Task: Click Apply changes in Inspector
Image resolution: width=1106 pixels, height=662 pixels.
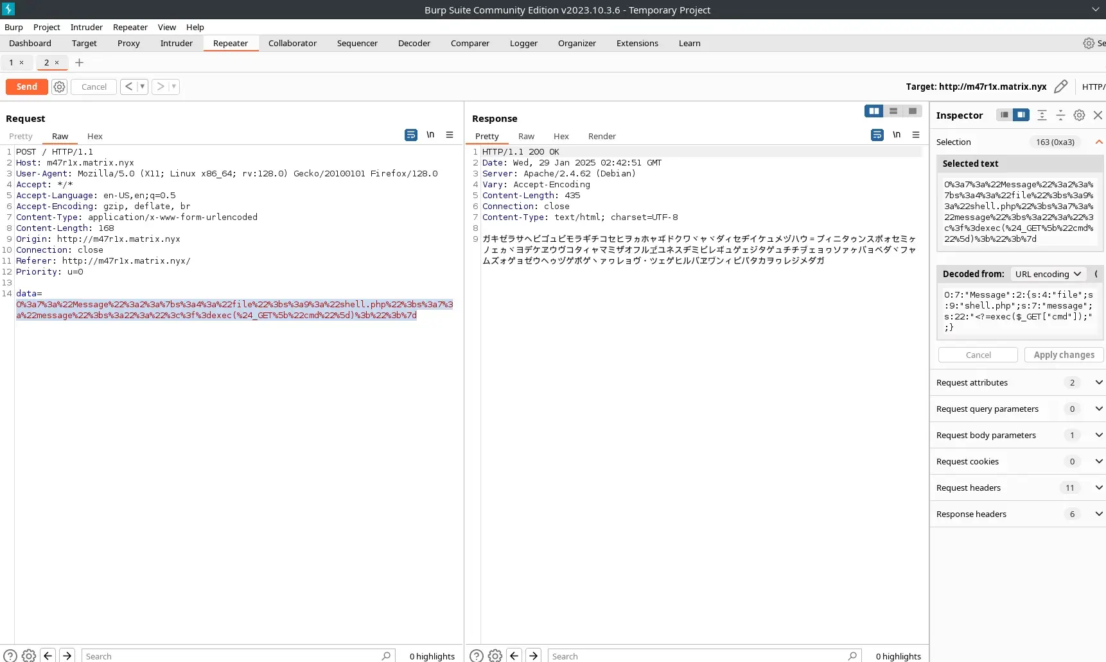Action: point(1064,355)
